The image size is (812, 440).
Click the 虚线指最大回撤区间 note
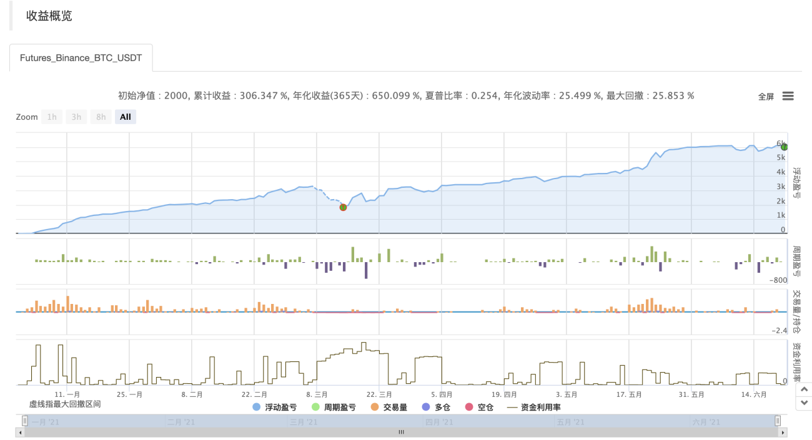click(65, 404)
